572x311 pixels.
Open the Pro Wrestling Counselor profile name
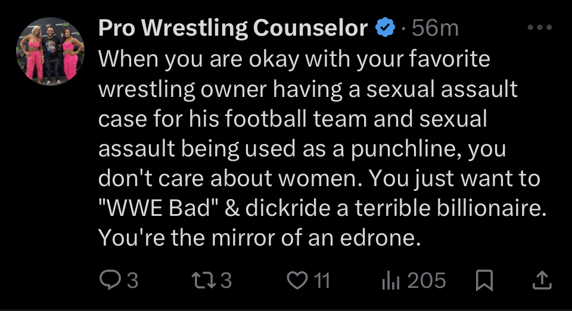pos(233,28)
